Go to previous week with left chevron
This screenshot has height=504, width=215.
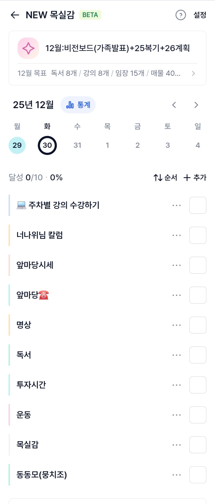click(x=174, y=105)
